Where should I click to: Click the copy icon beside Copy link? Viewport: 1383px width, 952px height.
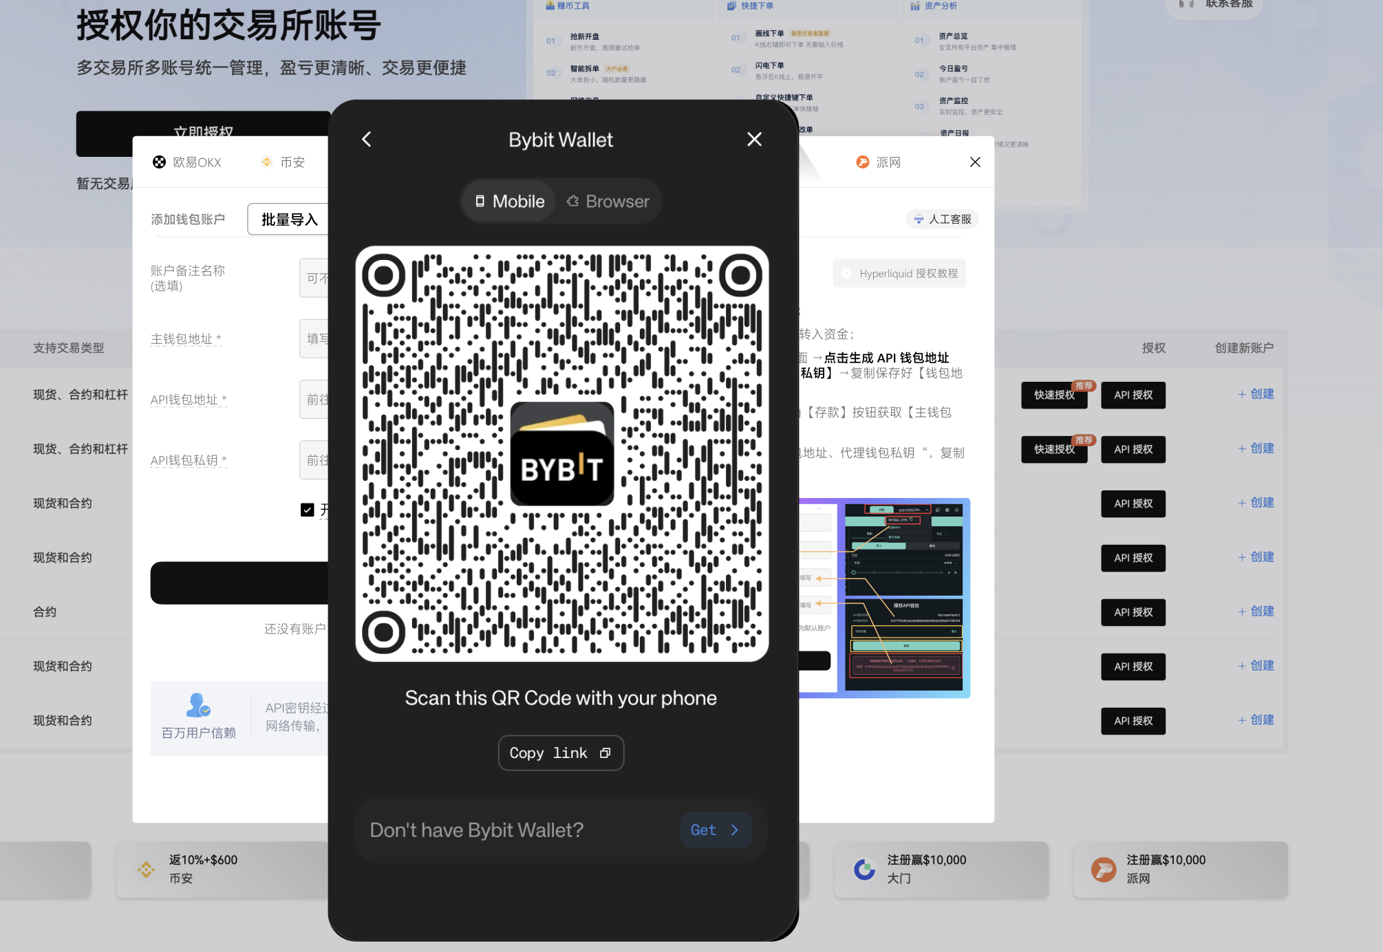[x=605, y=753]
